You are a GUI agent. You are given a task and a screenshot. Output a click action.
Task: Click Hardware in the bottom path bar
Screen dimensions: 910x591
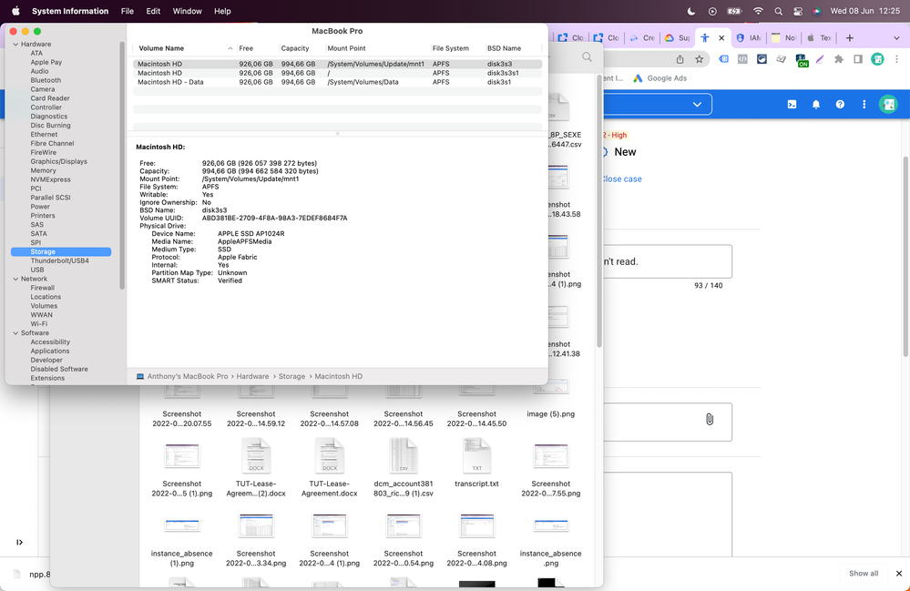pos(252,376)
